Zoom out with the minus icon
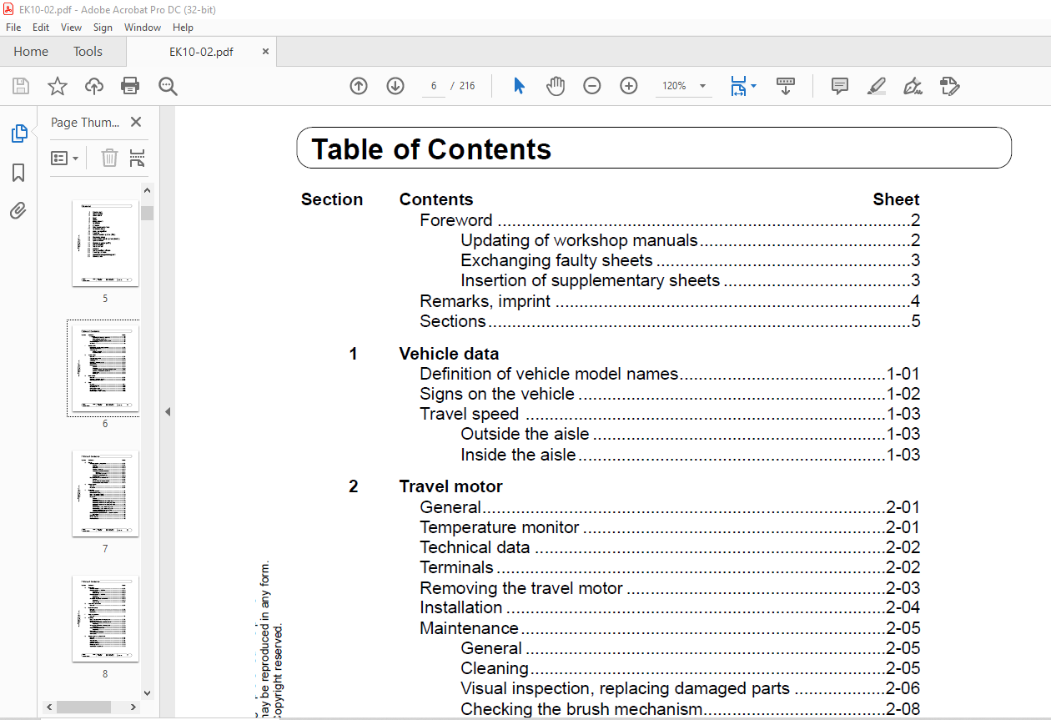The height and width of the screenshot is (720, 1051). [592, 86]
